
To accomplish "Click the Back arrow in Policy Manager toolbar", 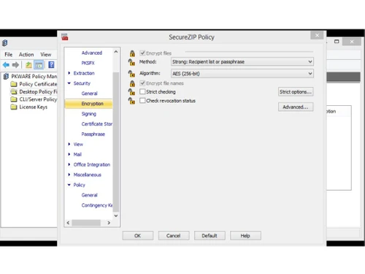I will [x=6, y=65].
